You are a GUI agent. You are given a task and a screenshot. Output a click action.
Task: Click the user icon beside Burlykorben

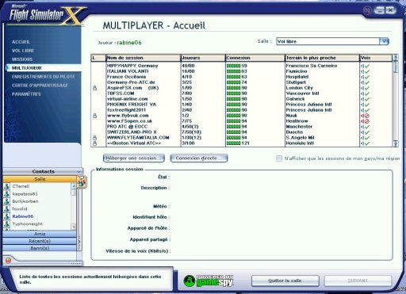pos(6,201)
